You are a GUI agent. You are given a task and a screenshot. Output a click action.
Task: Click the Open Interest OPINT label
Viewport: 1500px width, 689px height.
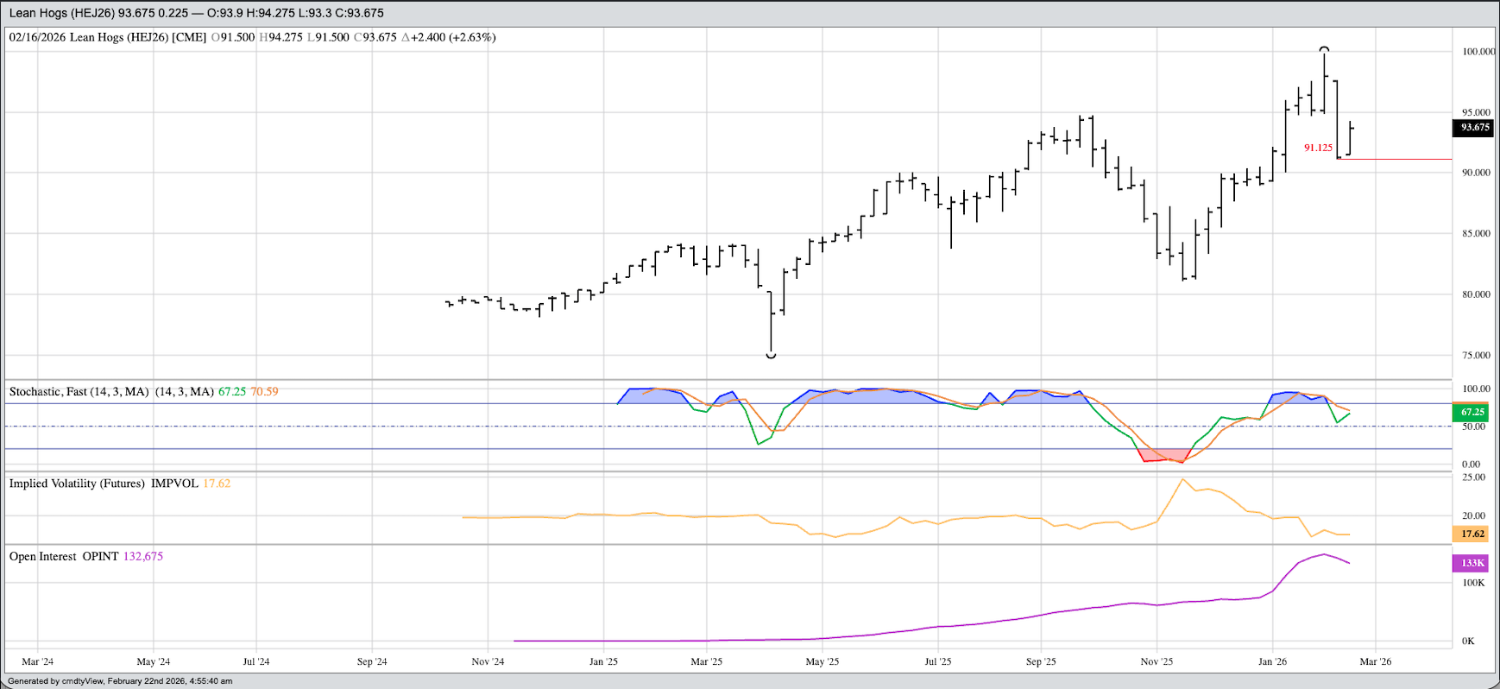coord(64,557)
